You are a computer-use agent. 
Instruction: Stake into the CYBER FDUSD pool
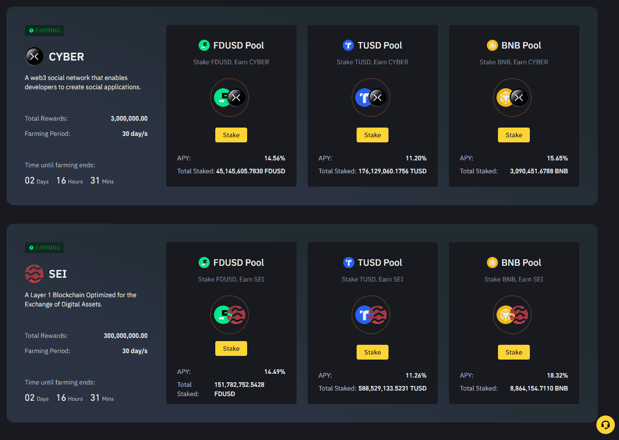[x=231, y=134]
